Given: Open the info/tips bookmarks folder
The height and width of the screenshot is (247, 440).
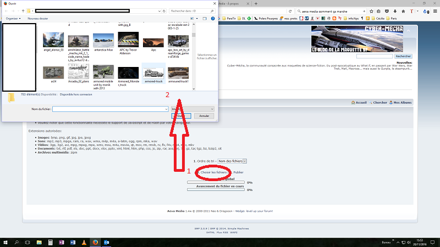Looking at the screenshot, I should pos(351,19).
